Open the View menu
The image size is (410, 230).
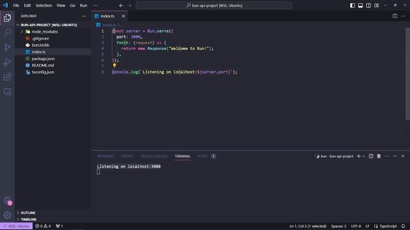pos(61,5)
